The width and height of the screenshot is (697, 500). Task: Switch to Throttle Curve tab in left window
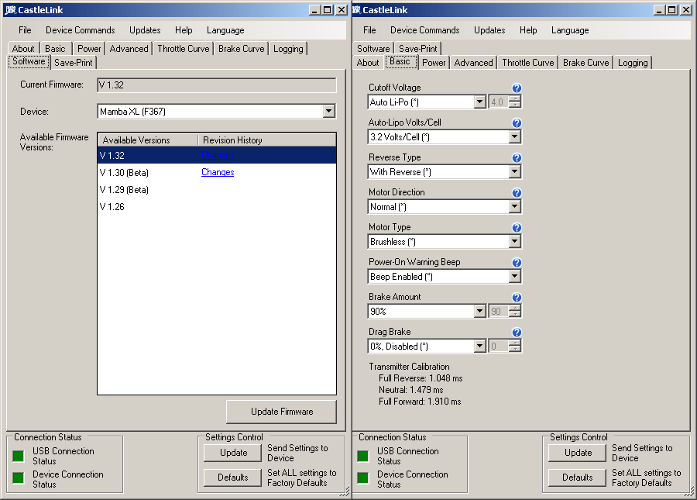[183, 49]
